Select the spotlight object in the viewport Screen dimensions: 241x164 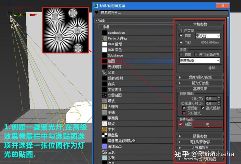tap(10, 15)
